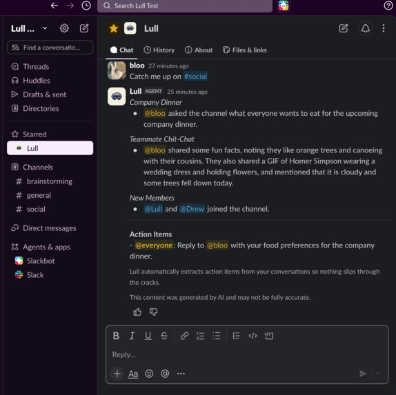Click the Find a conversation field
The height and width of the screenshot is (395, 396).
[50, 48]
